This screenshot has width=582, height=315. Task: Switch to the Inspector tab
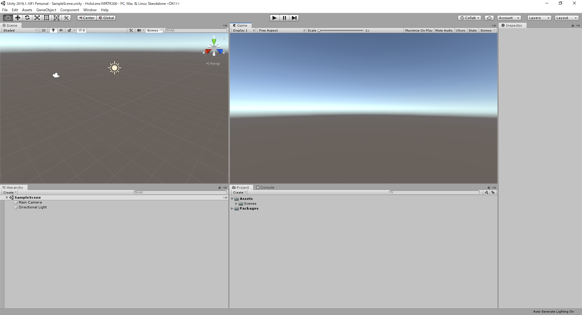[512, 25]
